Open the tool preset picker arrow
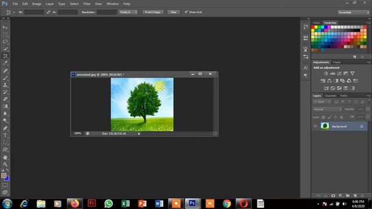The height and width of the screenshot is (209, 372). (x=14, y=12)
